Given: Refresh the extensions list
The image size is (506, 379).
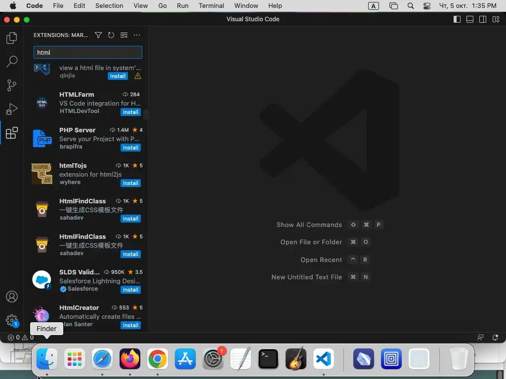Looking at the screenshot, I should (111, 35).
